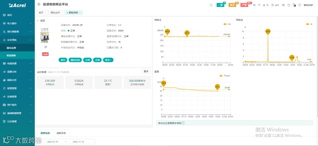Image resolution: width=318 pixels, height=146 pixels.
Task: Click the 漏电自检 button
Action: coord(75,60)
